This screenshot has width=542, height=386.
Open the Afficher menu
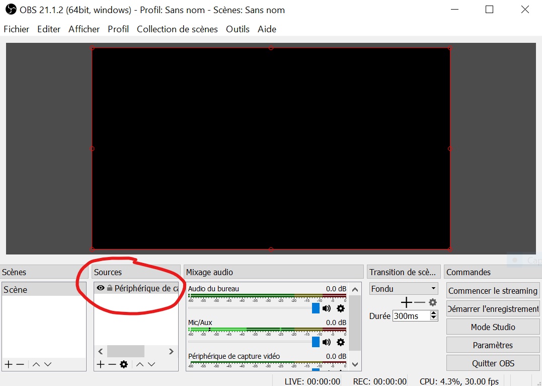point(84,29)
